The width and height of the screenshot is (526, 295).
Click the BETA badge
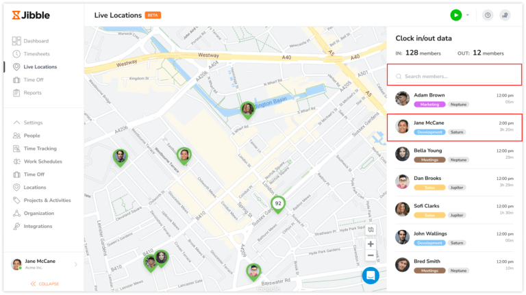153,15
